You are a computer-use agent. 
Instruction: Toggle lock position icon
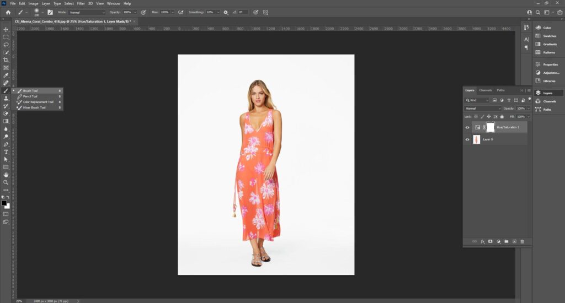489,117
